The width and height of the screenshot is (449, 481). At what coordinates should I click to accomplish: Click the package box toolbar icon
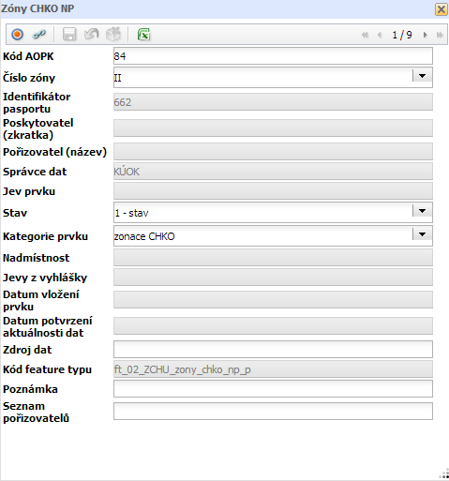(x=113, y=34)
